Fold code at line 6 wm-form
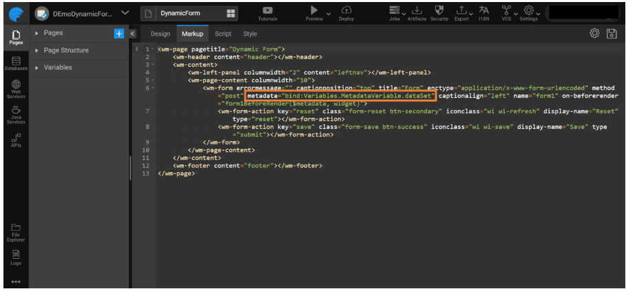 point(153,88)
